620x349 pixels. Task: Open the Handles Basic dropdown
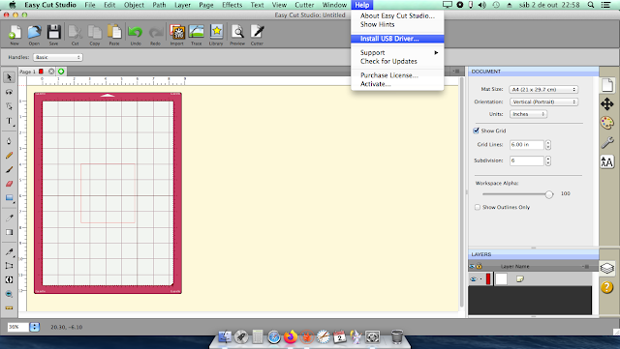point(58,58)
